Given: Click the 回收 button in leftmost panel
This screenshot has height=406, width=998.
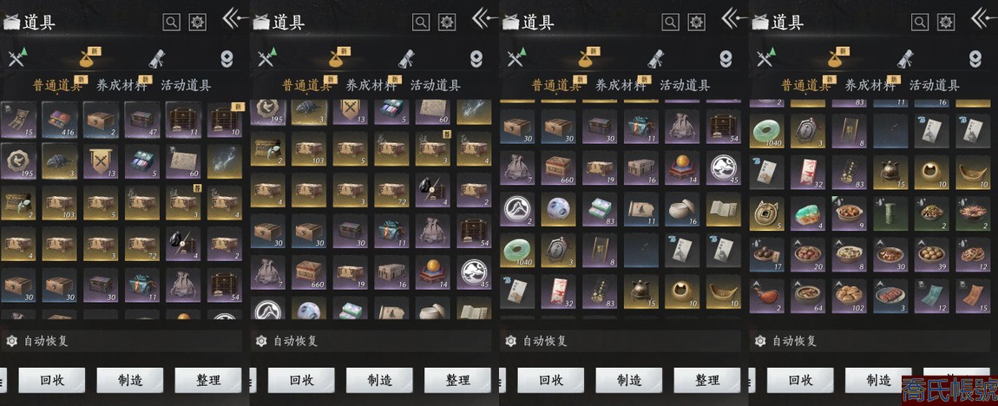Looking at the screenshot, I should [51, 381].
